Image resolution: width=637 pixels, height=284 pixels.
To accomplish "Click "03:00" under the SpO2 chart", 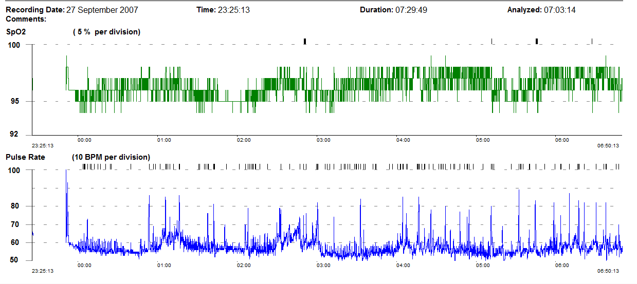I will tap(323, 140).
